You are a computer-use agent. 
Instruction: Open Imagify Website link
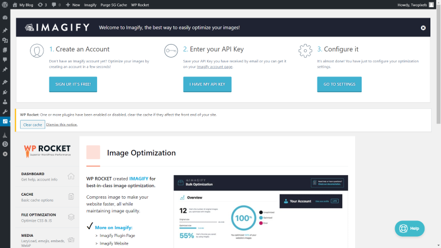point(114,243)
